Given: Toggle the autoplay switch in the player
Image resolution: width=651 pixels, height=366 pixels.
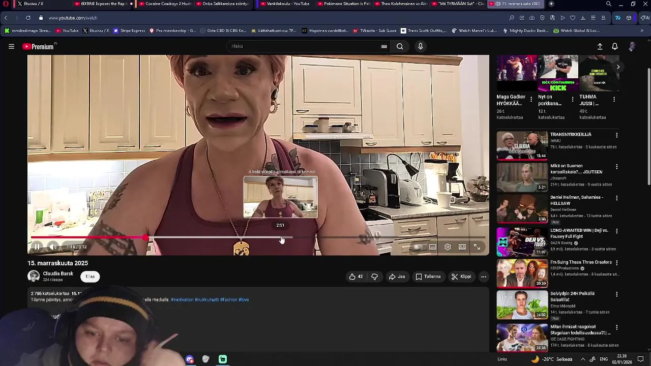Looking at the screenshot, I should [x=417, y=247].
